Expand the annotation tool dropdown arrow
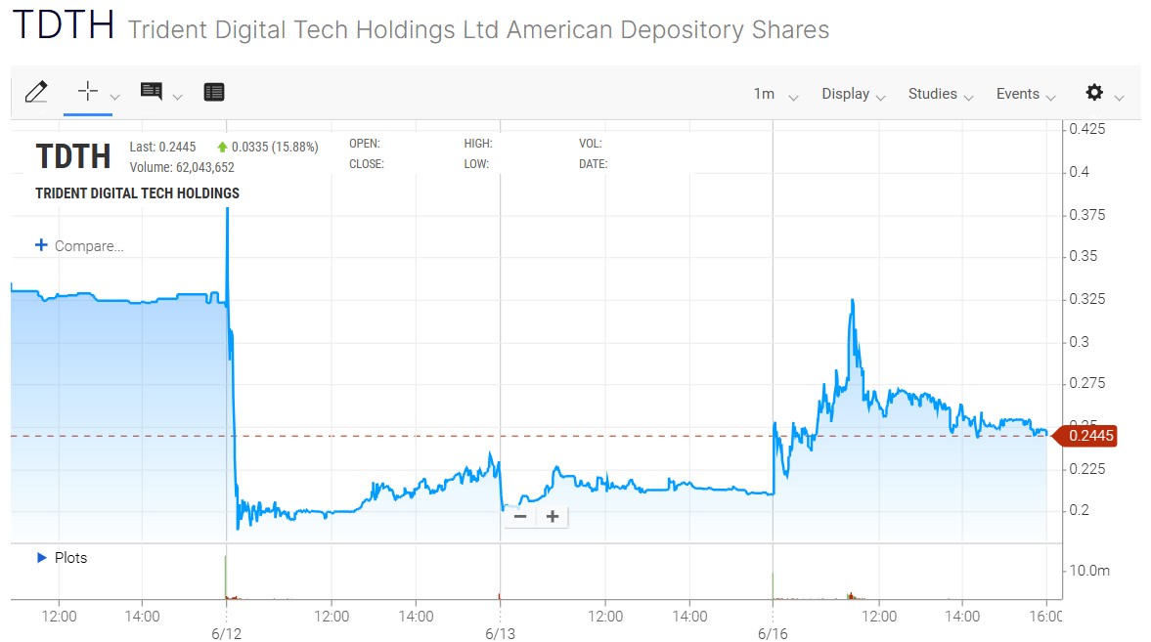1151x642 pixels. 178,96
